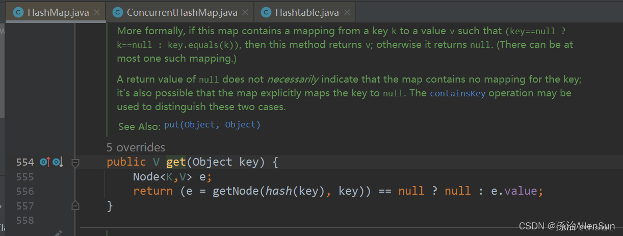
Task: Click the pencil edit icon in the gutter
Action: tap(57, 233)
